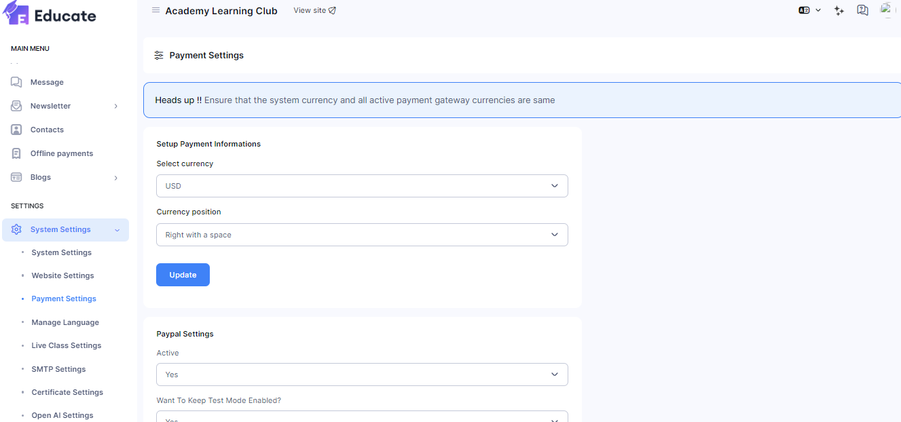Click the Offline payments receipt icon

pos(16,153)
